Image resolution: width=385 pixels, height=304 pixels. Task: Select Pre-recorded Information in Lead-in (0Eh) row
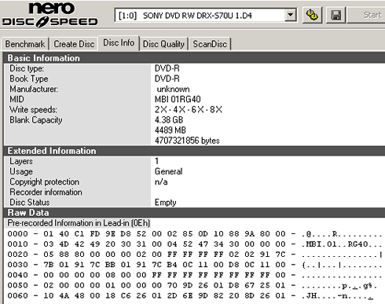click(x=79, y=223)
